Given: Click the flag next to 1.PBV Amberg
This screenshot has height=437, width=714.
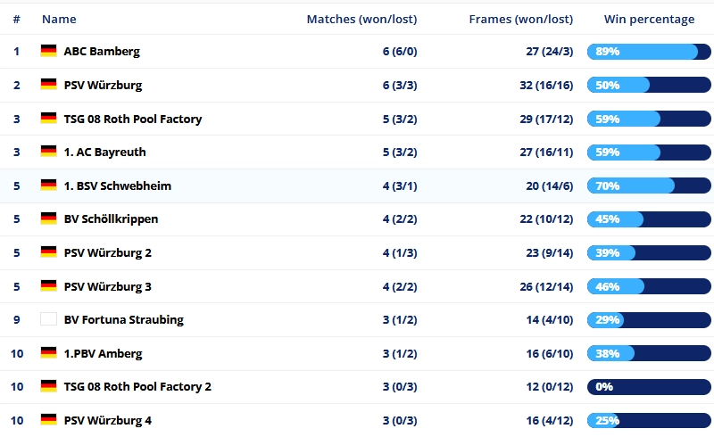Looking at the screenshot, I should [x=48, y=353].
